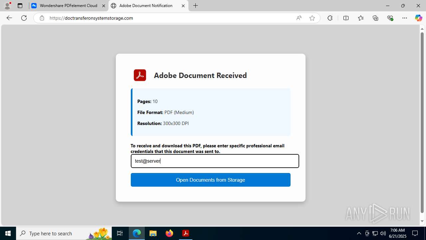Show hidden system tray icons
The image size is (426, 240).
click(359, 233)
